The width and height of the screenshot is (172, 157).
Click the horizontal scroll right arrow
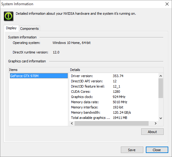156,123
